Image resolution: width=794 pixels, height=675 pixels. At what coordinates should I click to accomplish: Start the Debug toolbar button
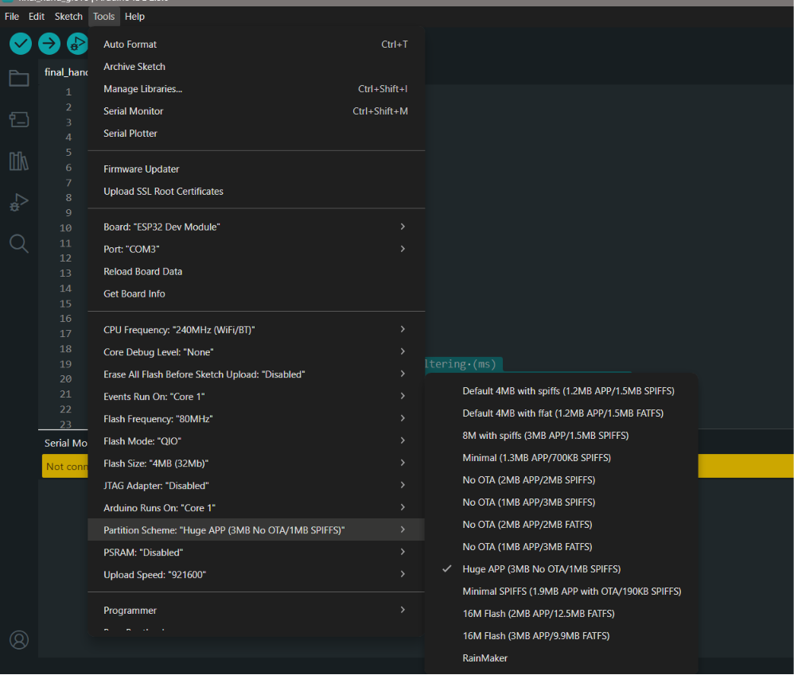click(77, 44)
